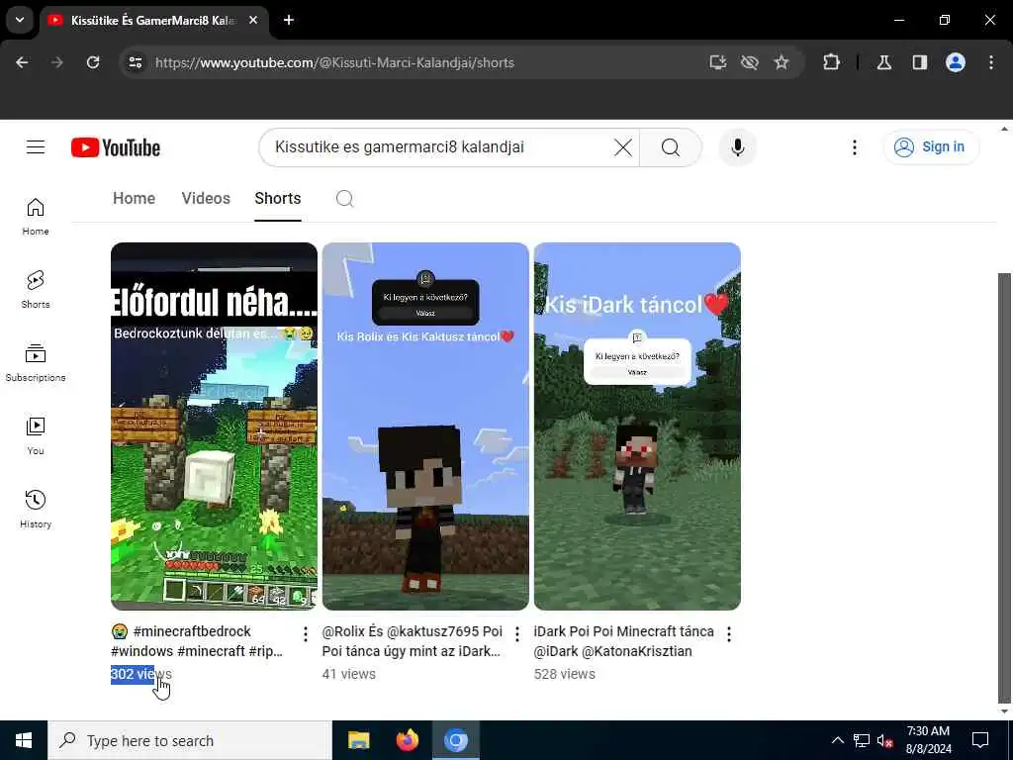Open the taskbar clock showing 7:30 AM
Image resolution: width=1013 pixels, height=760 pixels.
pos(928,740)
